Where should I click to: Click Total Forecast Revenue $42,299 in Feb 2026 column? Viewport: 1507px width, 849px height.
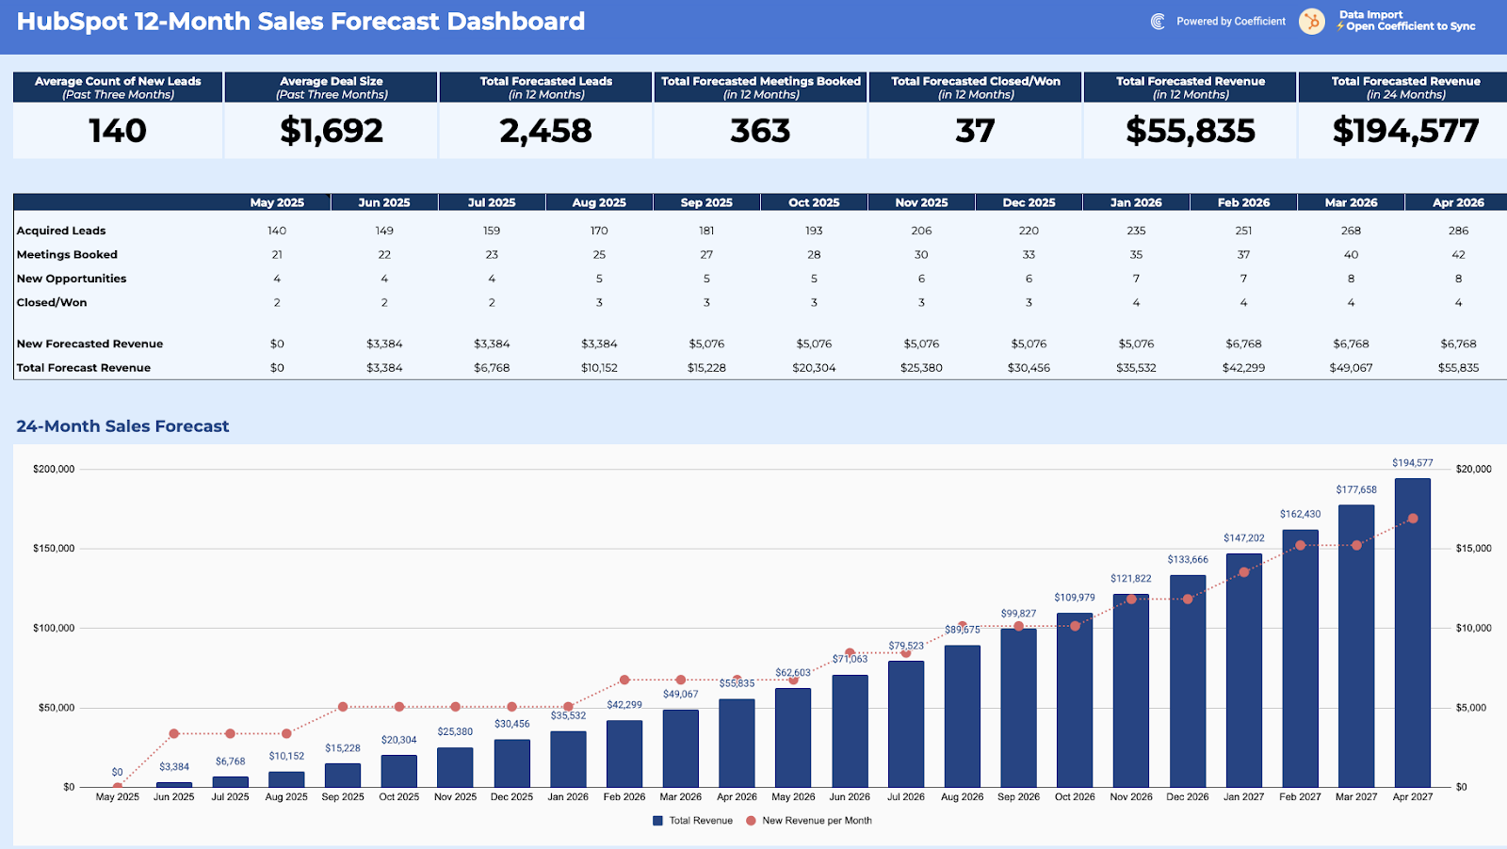tap(1243, 368)
